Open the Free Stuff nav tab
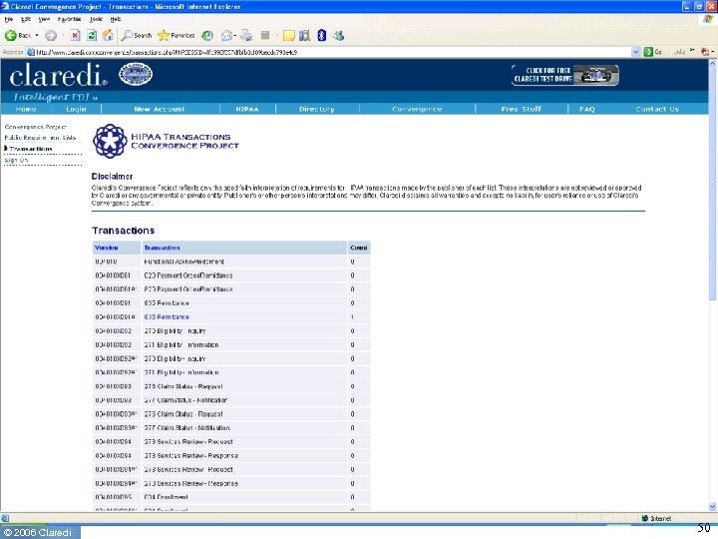 [x=522, y=109]
